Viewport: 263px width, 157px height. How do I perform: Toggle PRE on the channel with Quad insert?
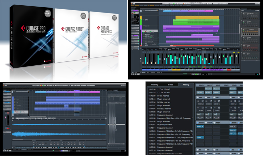coord(231,97)
